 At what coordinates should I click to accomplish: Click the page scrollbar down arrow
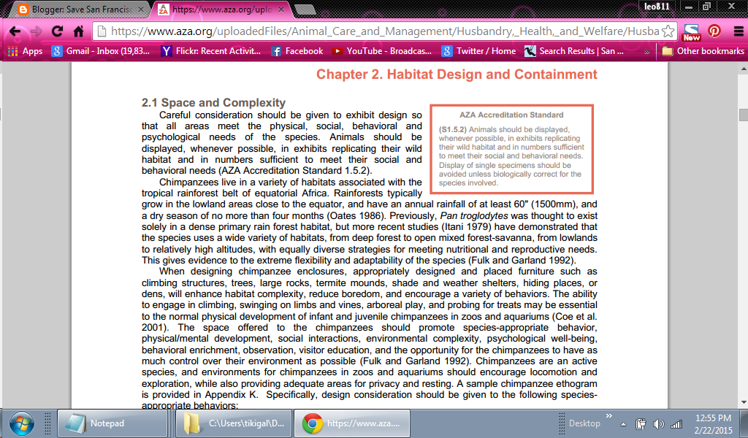click(x=743, y=403)
